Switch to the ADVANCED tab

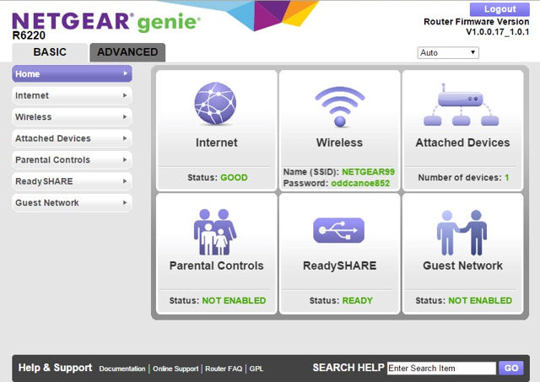tap(127, 52)
